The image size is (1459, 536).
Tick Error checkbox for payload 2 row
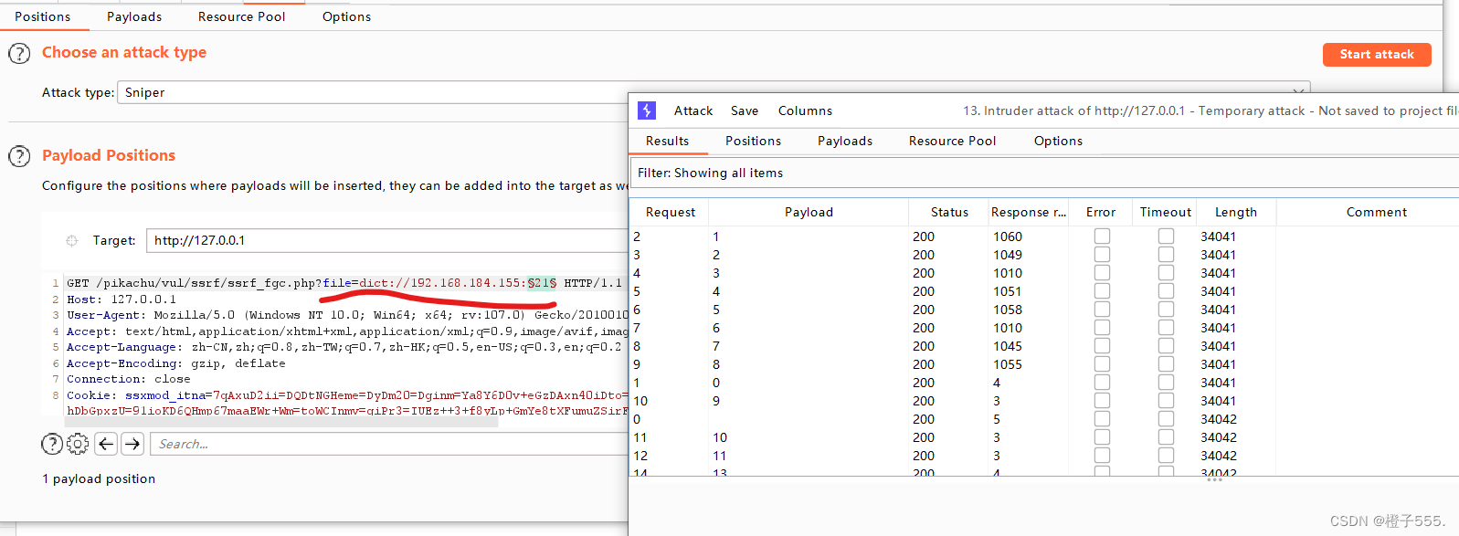(x=1102, y=255)
